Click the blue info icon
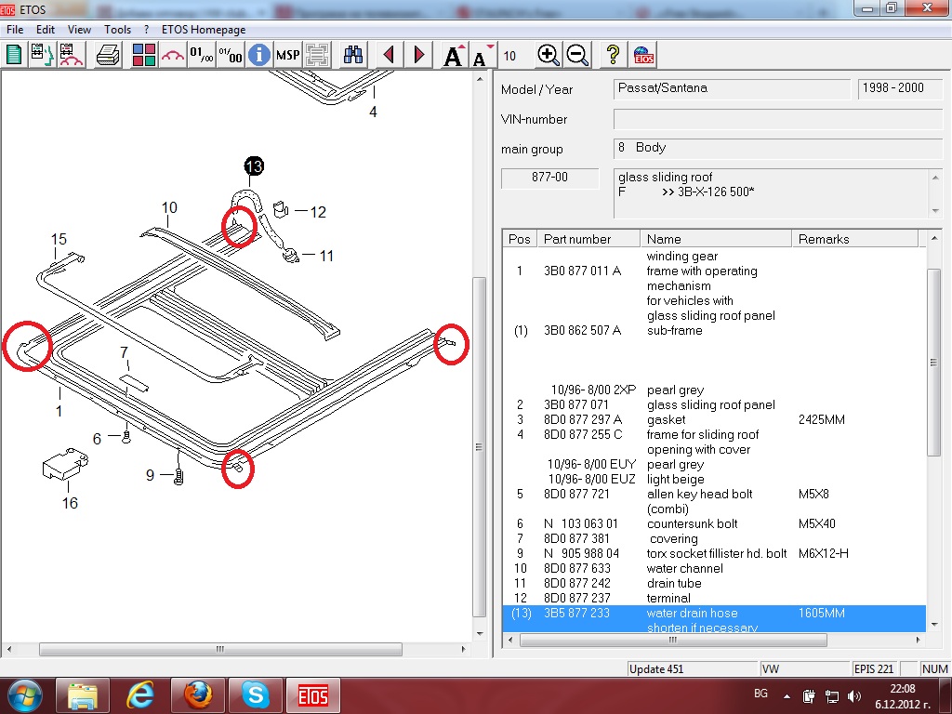The image size is (952, 714). coord(259,55)
